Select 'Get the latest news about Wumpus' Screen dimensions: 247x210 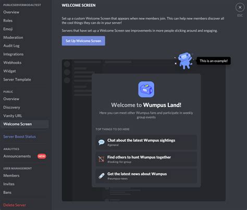[x=146, y=176]
